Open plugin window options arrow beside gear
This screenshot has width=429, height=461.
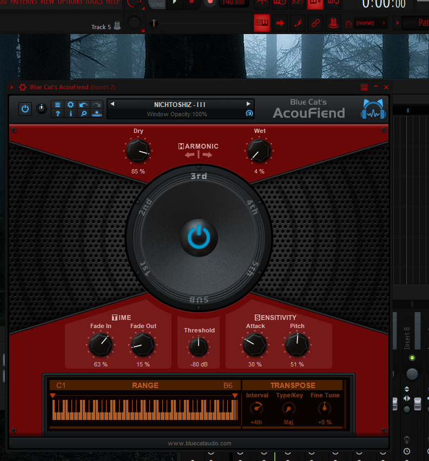(x=12, y=88)
